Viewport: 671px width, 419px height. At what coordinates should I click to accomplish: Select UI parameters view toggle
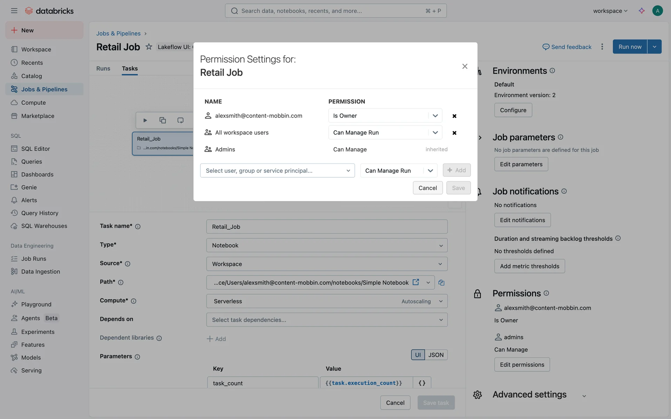[x=418, y=355]
